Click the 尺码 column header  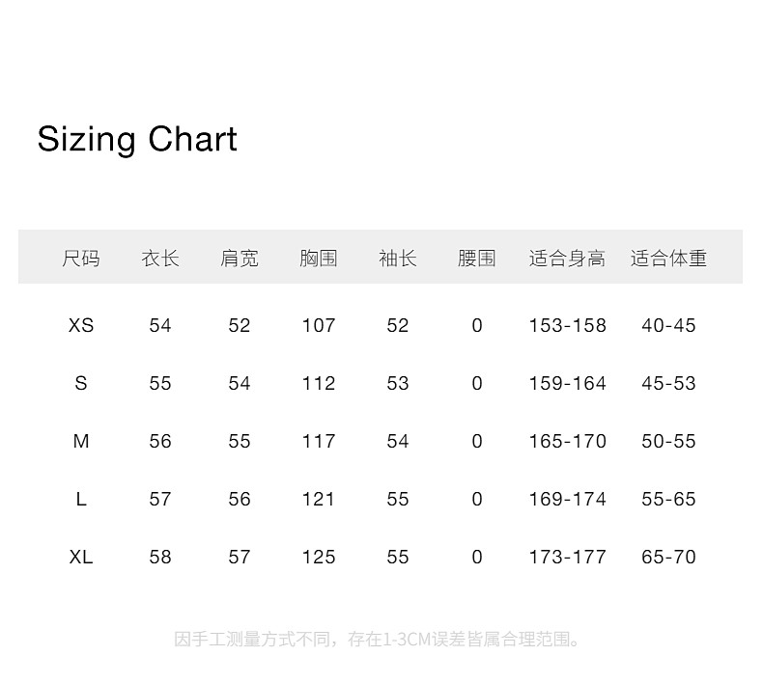[x=81, y=258]
